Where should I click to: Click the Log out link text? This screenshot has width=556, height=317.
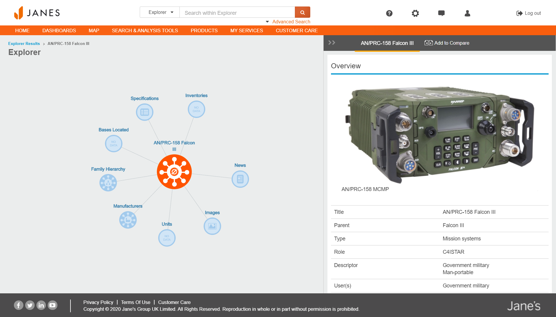(533, 13)
